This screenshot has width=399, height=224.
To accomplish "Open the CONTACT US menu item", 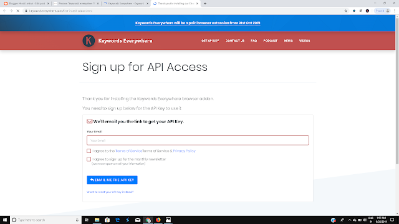I will point(235,40).
